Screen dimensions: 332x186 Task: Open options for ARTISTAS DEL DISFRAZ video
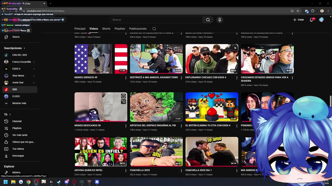(x=181, y=126)
